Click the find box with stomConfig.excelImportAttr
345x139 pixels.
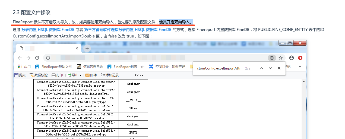coord(219,68)
